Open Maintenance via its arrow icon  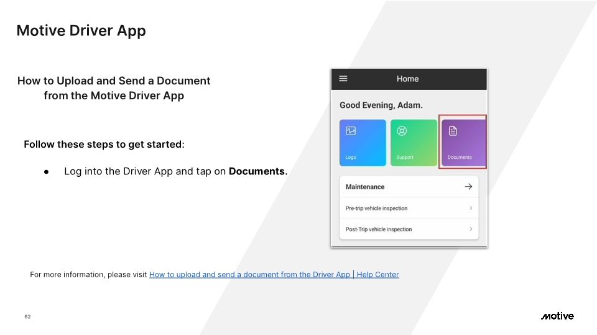(x=468, y=187)
